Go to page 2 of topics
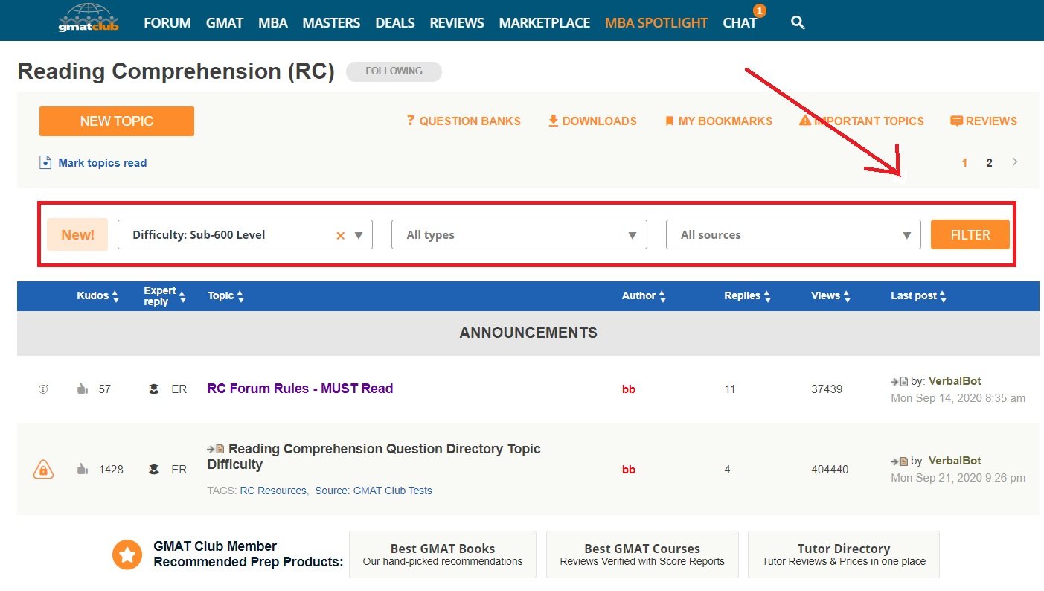1044x591 pixels. coord(989,162)
